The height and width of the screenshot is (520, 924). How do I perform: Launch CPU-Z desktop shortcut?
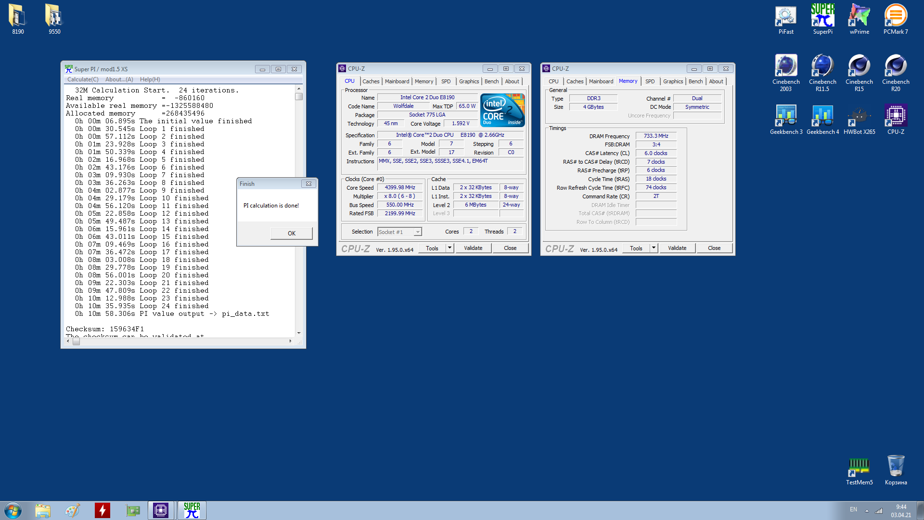pos(896,119)
